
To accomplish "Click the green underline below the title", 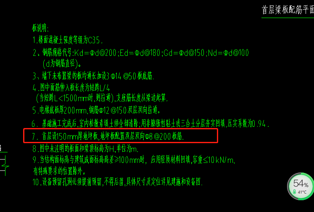I will [288, 18].
